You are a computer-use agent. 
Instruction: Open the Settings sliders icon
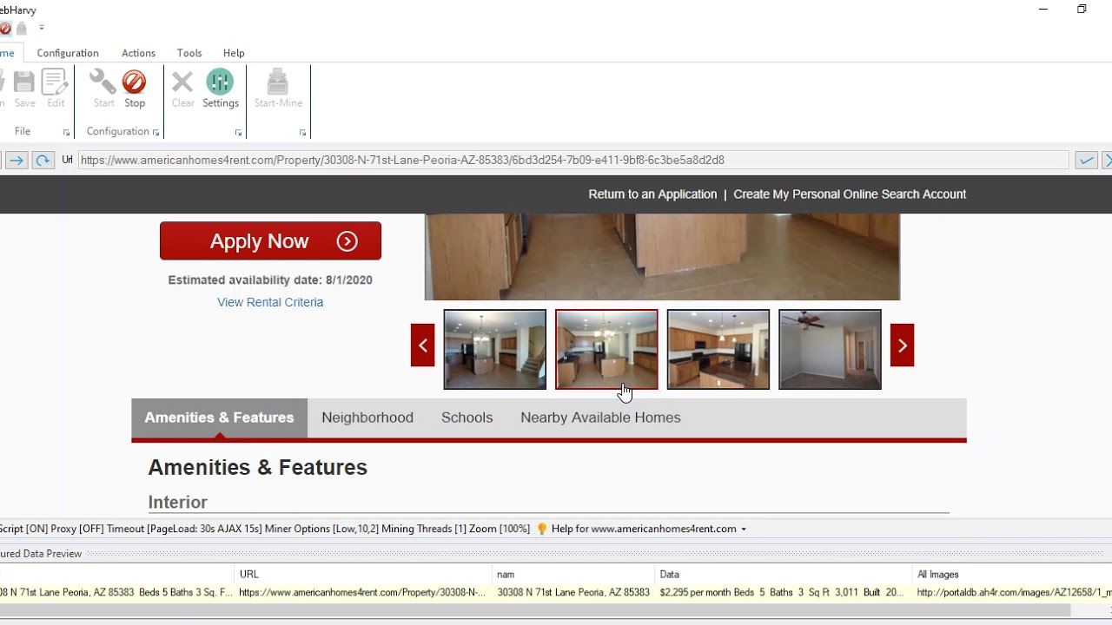coord(220,82)
